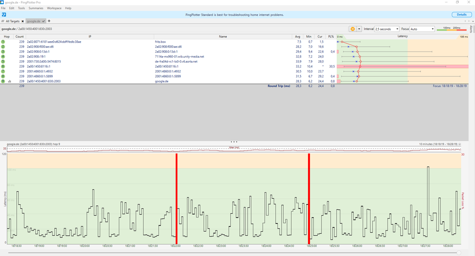Select the green hop 6 circle icon

(3, 66)
